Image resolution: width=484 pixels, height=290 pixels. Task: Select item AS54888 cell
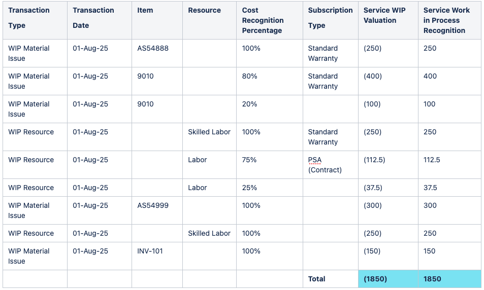pos(157,53)
